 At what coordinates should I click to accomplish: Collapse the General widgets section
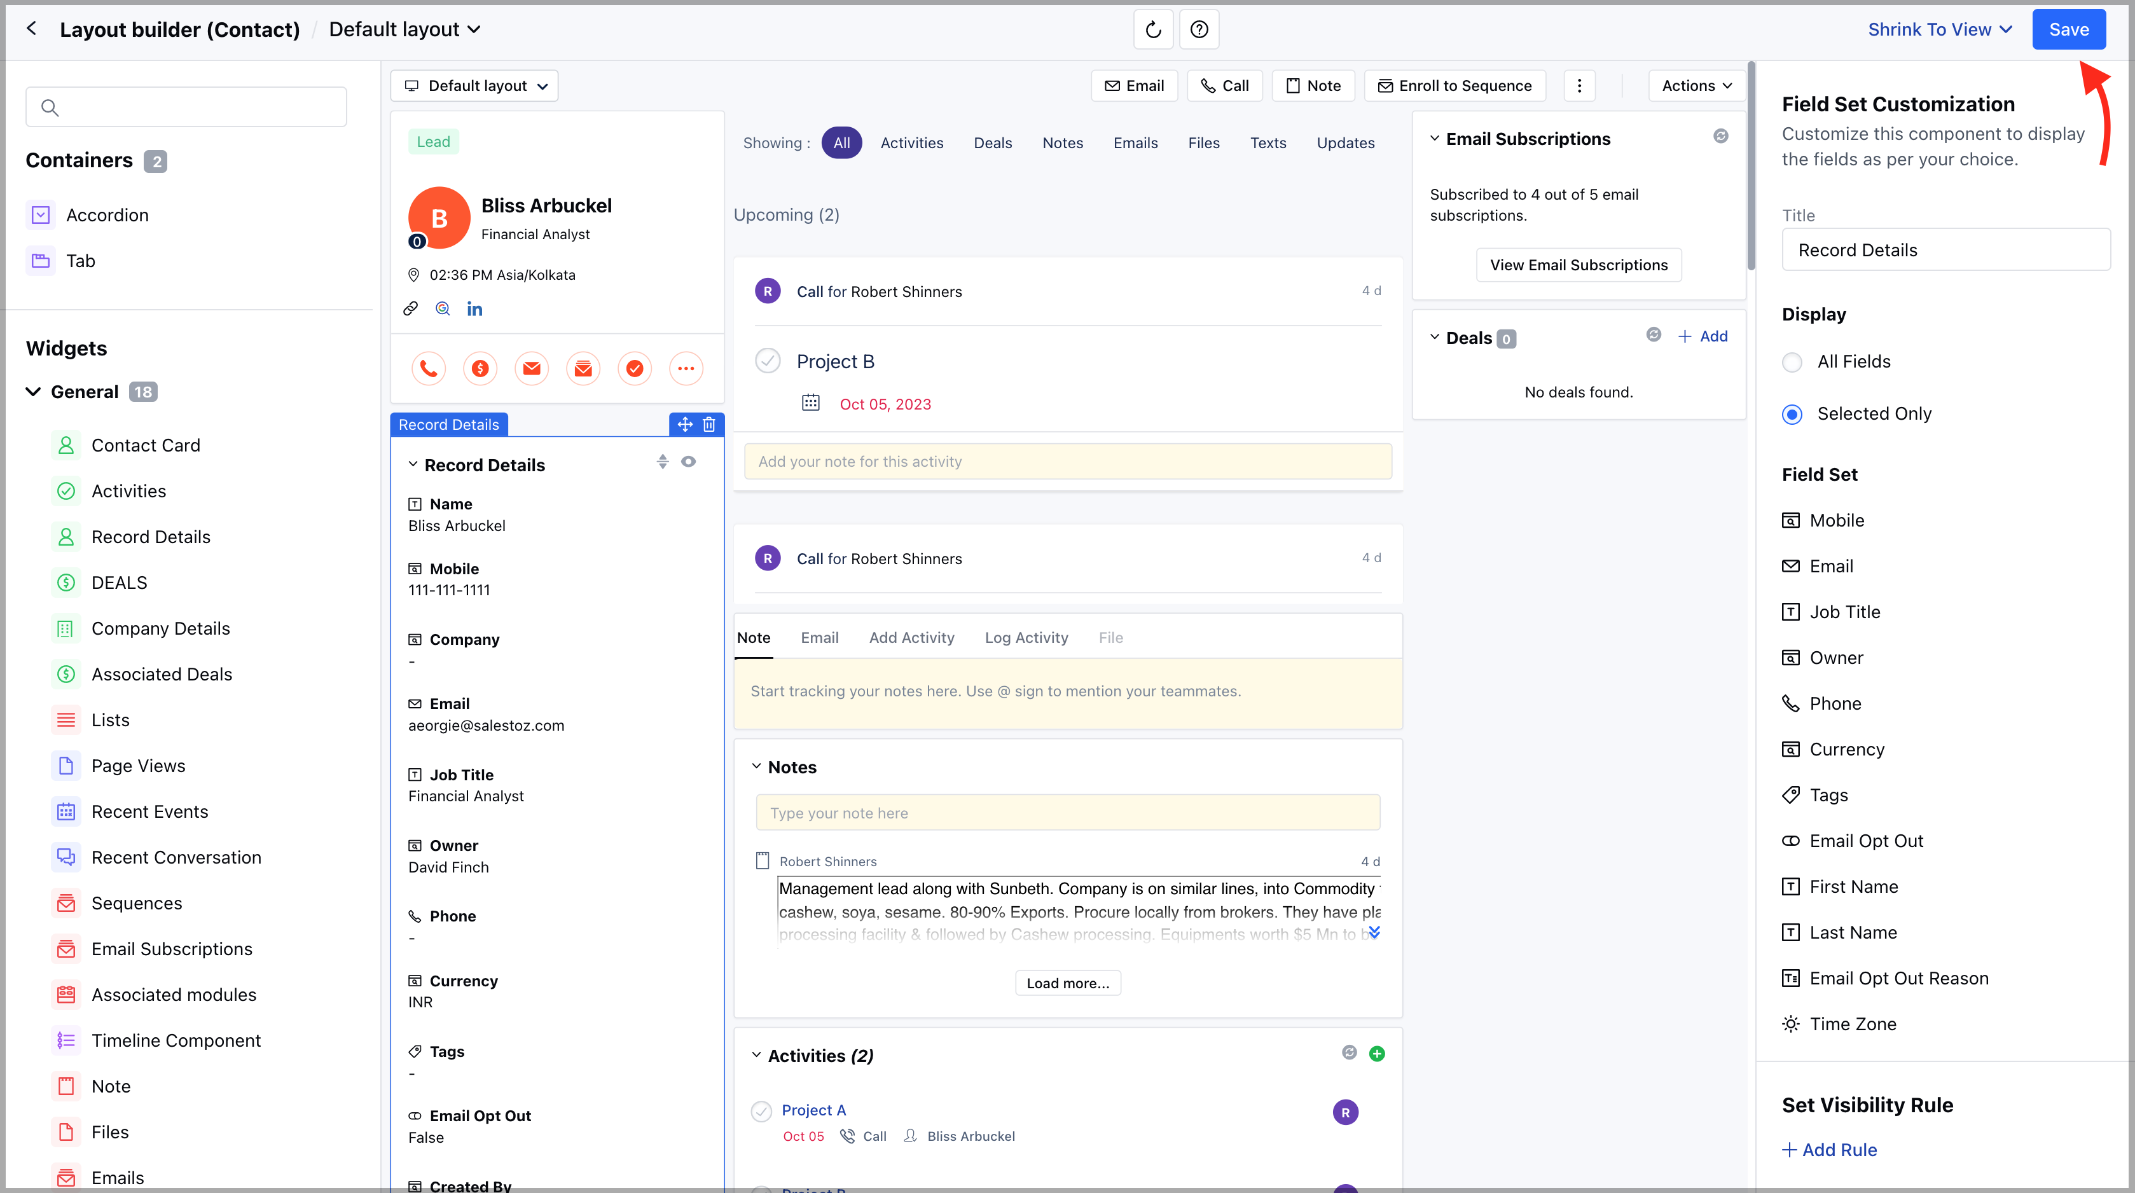[33, 392]
